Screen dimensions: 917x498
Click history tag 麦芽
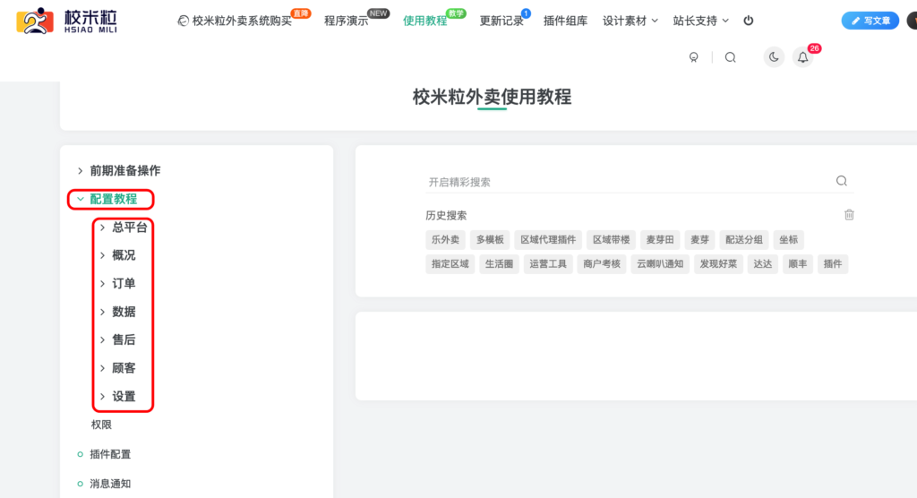click(x=699, y=239)
